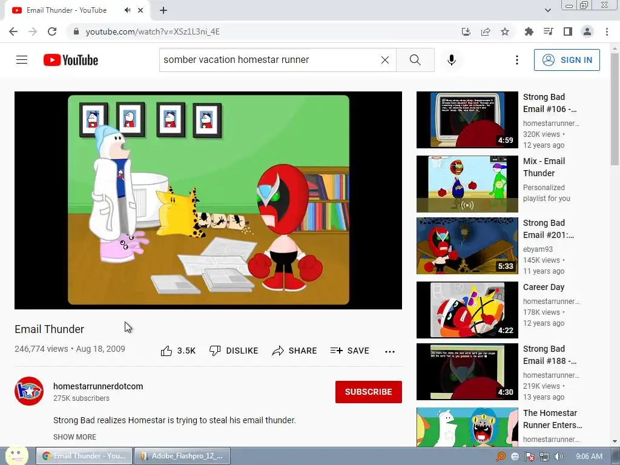This screenshot has width=620, height=465.
Task: Click the video player to pause
Action: 208,200
